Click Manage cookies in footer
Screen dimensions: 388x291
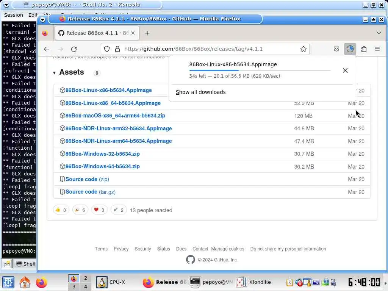click(228, 249)
